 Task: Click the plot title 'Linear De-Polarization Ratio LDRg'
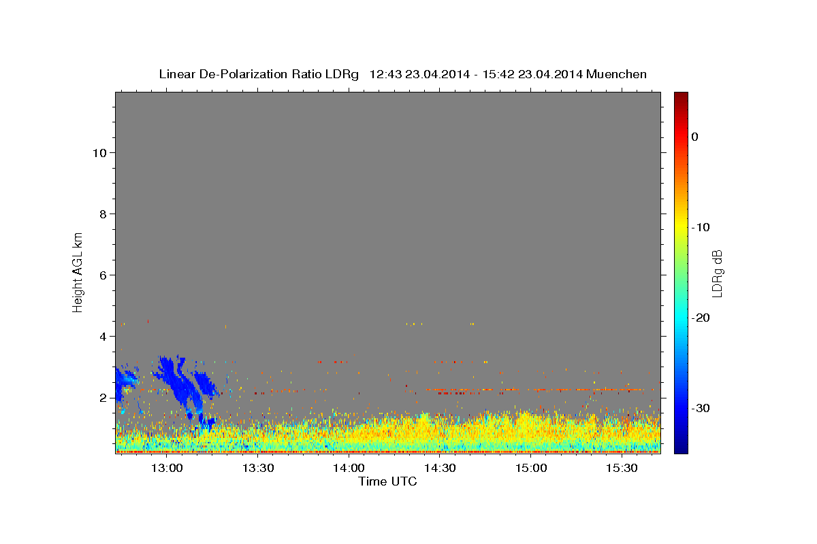click(x=259, y=74)
